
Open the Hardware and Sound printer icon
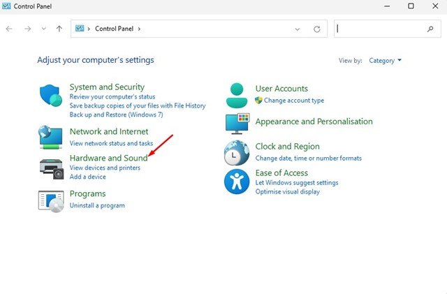pos(51,169)
